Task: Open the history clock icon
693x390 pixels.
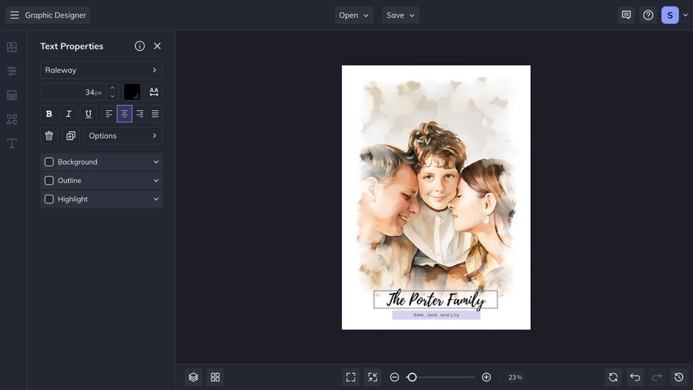Action: click(x=679, y=378)
